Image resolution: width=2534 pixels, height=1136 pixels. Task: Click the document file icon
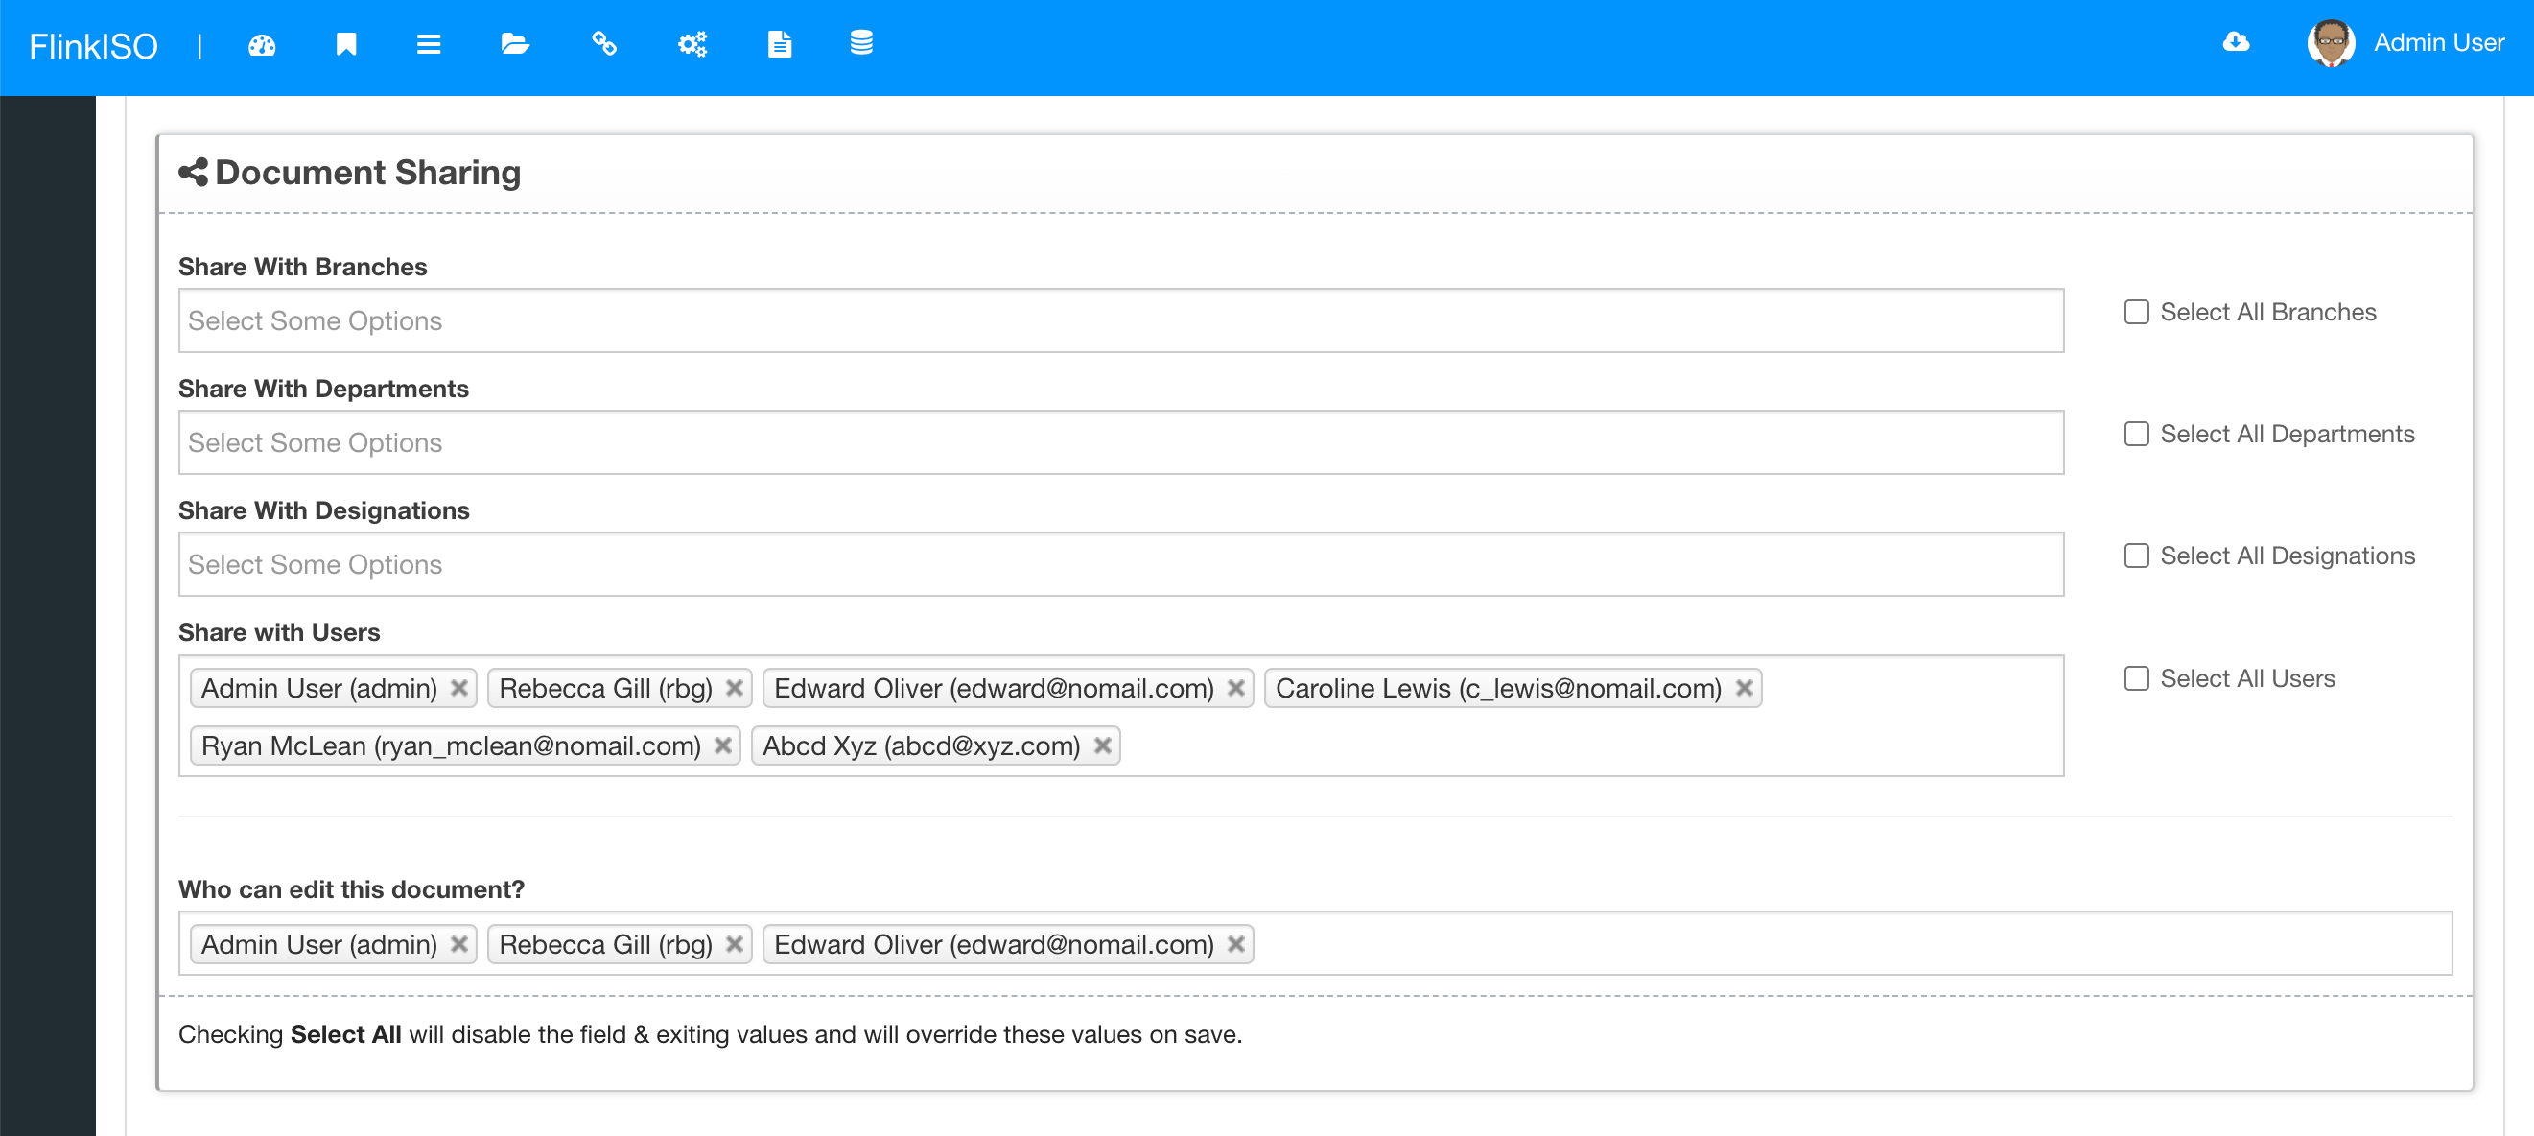(x=779, y=44)
